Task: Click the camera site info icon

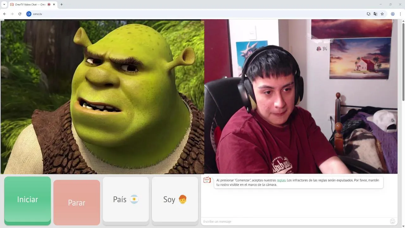Action: click(29, 14)
